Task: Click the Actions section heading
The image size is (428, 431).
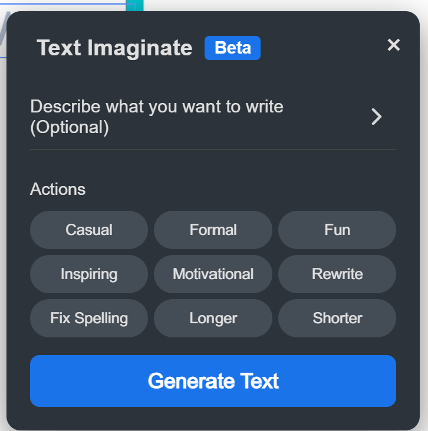Action: click(58, 189)
